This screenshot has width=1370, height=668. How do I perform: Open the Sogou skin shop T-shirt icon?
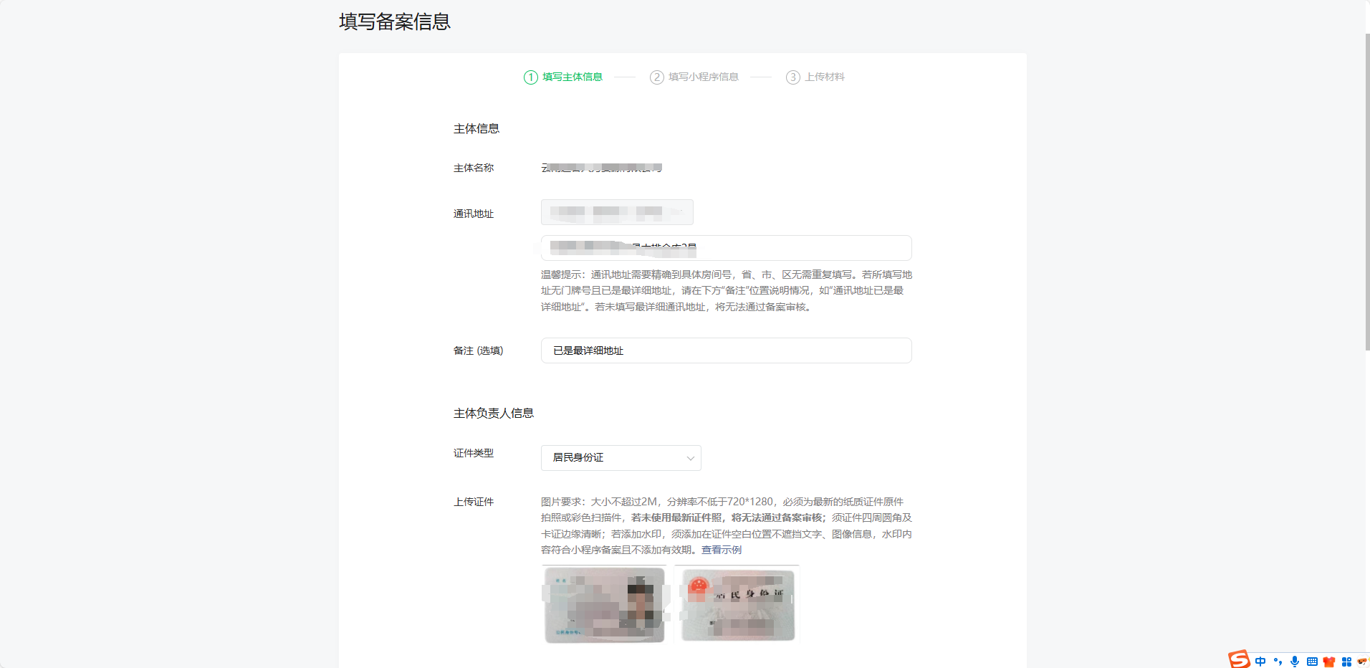click(x=1330, y=660)
